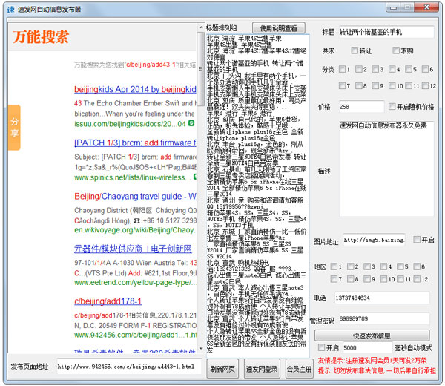Tick 地区 region checkbox 7
The height and width of the screenshot is (386, 445).
(x=334, y=279)
